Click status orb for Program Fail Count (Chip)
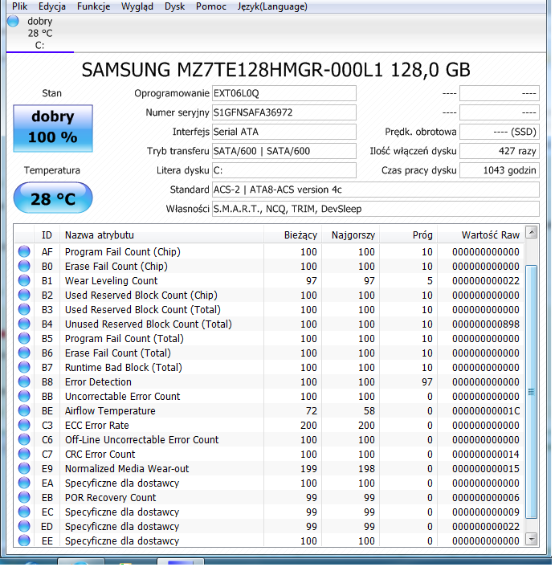 tap(24, 251)
